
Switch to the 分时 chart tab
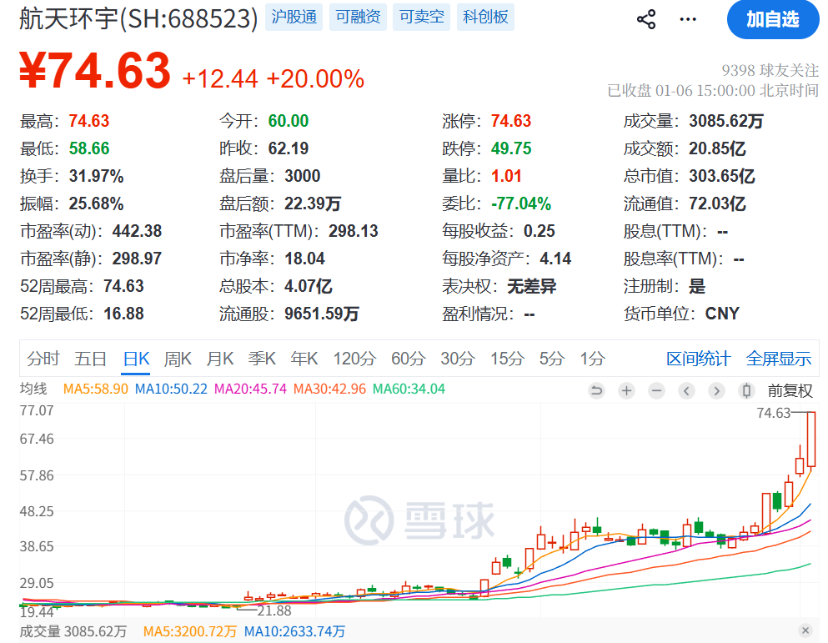tap(43, 359)
